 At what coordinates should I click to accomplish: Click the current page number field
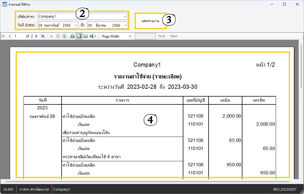(19, 36)
